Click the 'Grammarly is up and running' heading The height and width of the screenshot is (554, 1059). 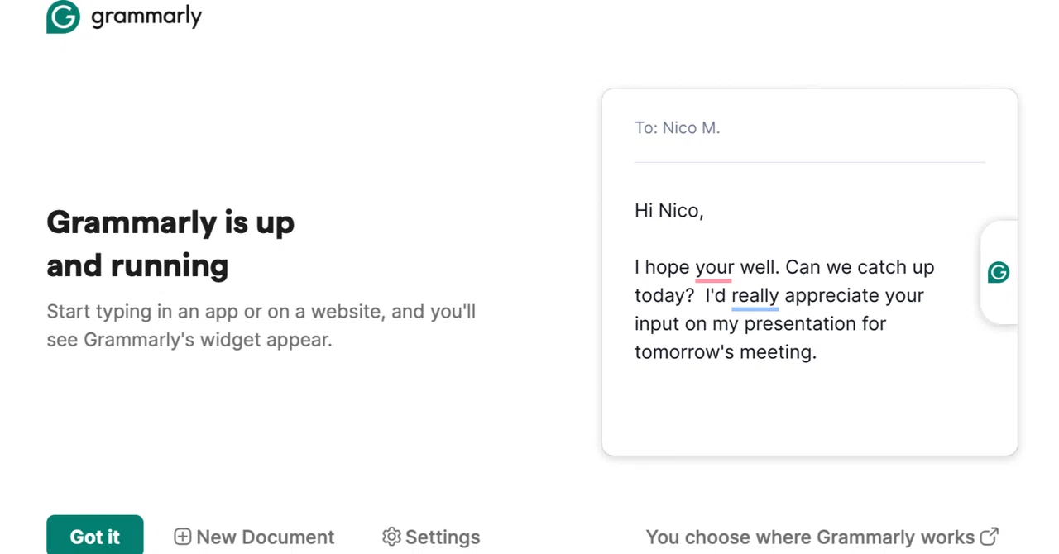point(170,243)
